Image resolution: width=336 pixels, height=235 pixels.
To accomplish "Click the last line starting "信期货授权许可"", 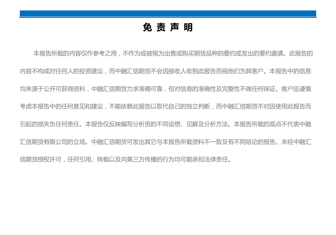I will coord(126,160).
